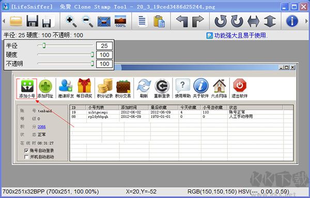Maximize the Clone Stamp Tool window
Screen dimensions: 310x198
pos(294,7)
